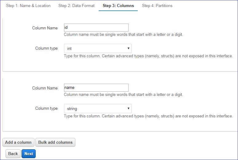This screenshot has height=160, width=238.
Task: Go back using the Back button
Action: tap(13, 154)
